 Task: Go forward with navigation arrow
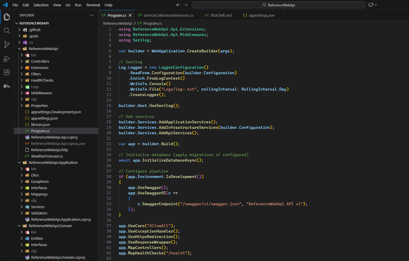coord(186,5)
